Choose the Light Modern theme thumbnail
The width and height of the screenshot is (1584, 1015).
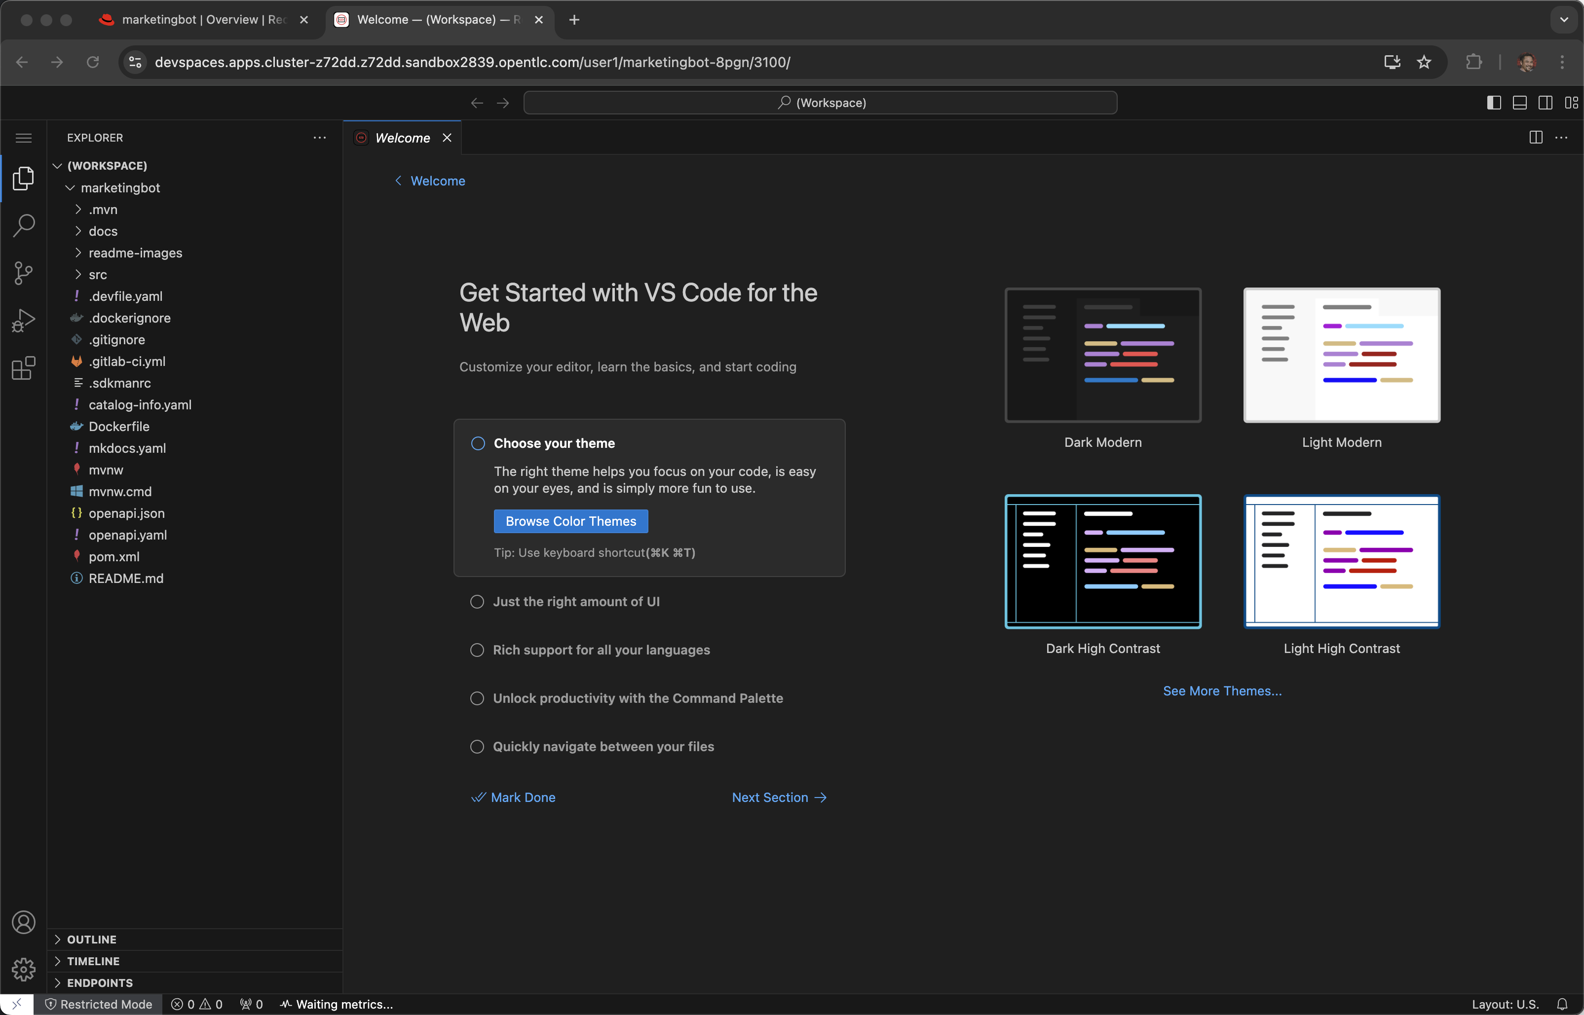coord(1341,355)
